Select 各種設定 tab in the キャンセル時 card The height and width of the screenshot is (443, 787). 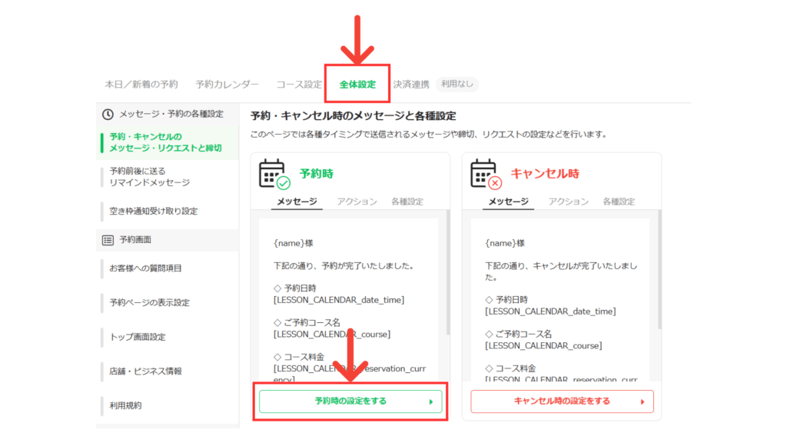pyautogui.click(x=619, y=202)
